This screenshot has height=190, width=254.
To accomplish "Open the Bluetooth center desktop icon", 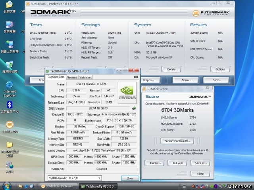I will (x=10, y=107).
